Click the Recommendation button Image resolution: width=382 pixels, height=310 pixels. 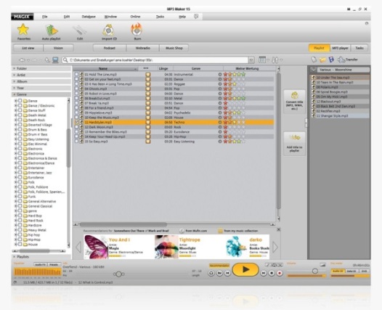coord(219,266)
